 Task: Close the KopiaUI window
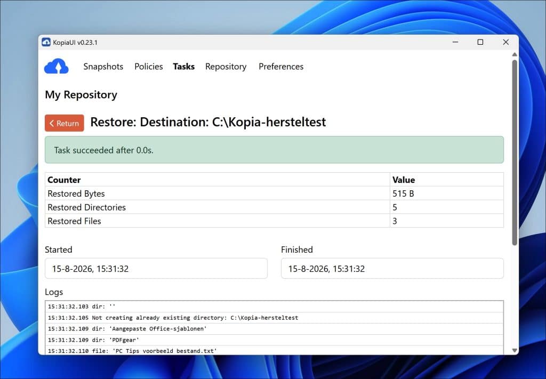pyautogui.click(x=506, y=42)
